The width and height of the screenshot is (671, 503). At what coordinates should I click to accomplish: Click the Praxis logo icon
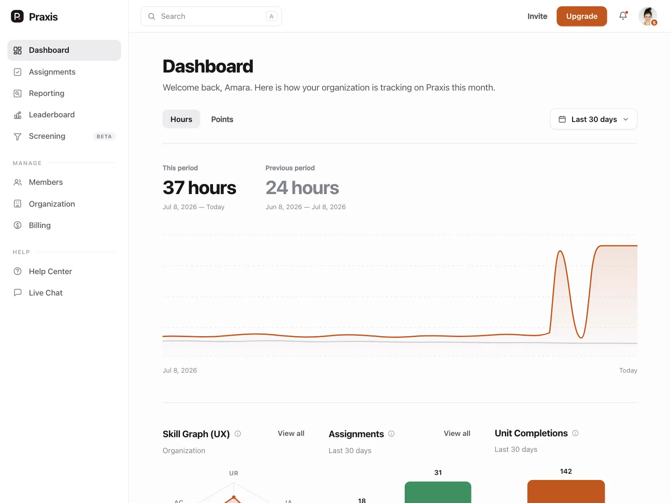click(x=17, y=16)
